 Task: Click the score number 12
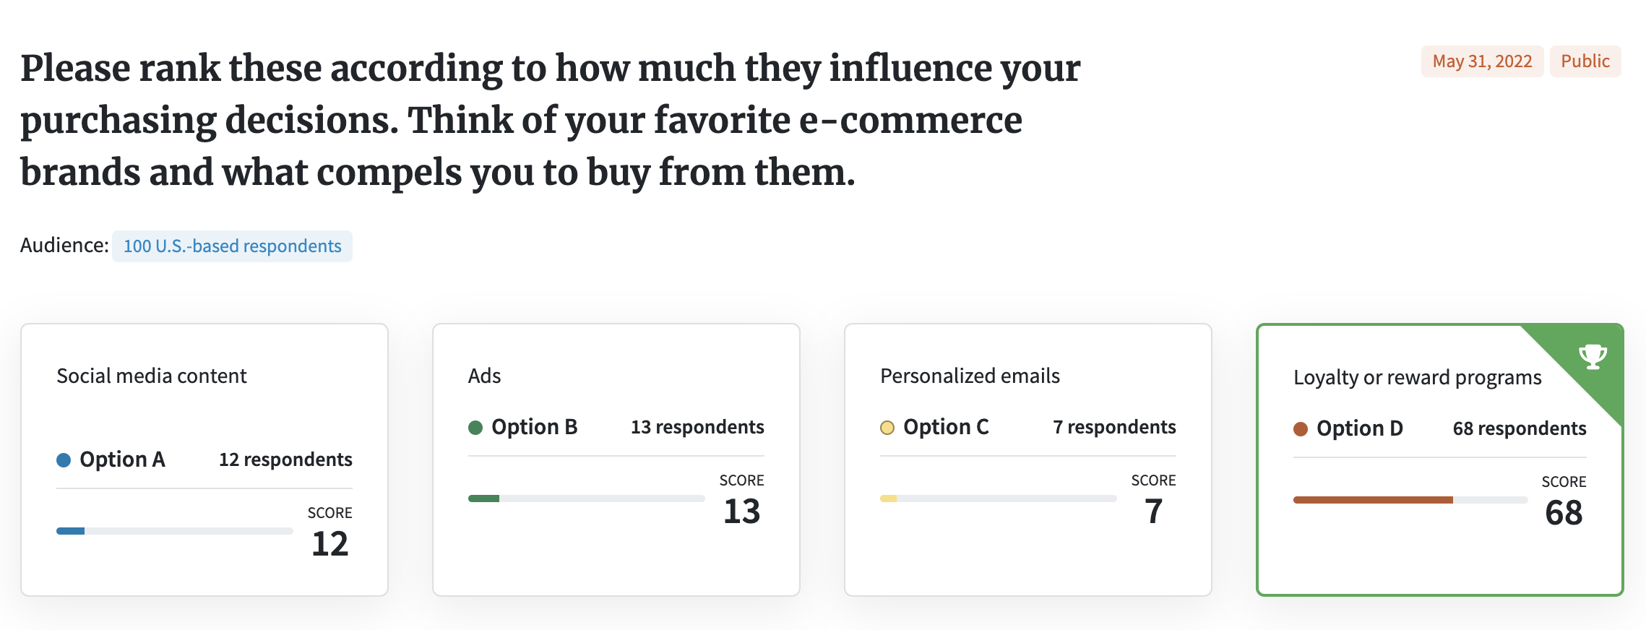[x=330, y=544]
